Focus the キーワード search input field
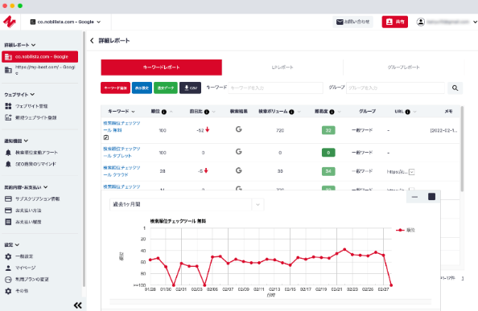478x311 pixels. [275, 88]
